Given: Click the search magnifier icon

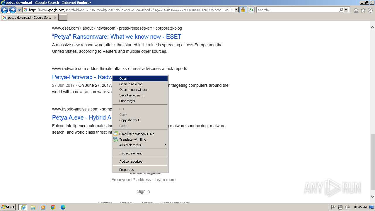Looking at the screenshot, I should click(x=341, y=10).
